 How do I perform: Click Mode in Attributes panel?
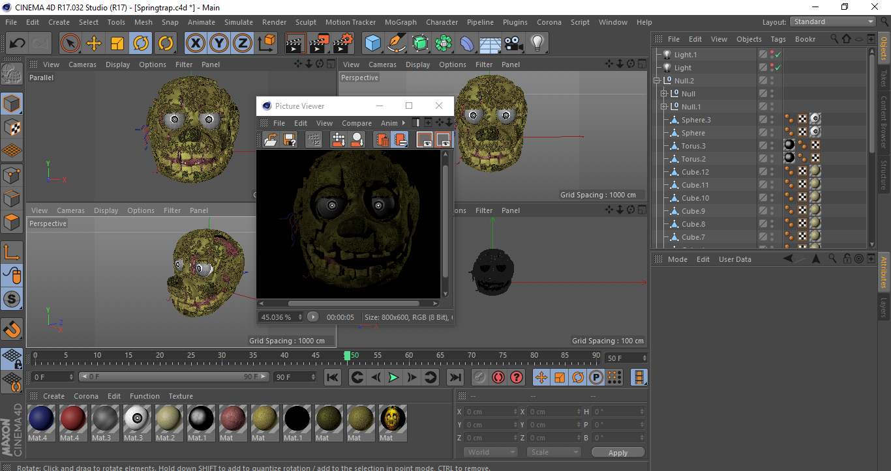(x=678, y=259)
